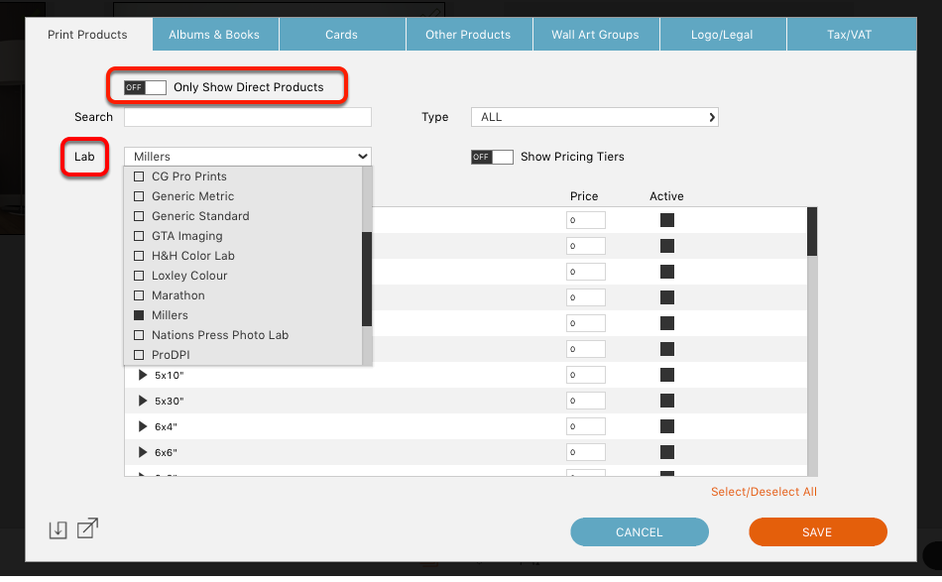This screenshot has height=582, width=942.
Task: Open the Tax/VAT tab
Action: [850, 35]
